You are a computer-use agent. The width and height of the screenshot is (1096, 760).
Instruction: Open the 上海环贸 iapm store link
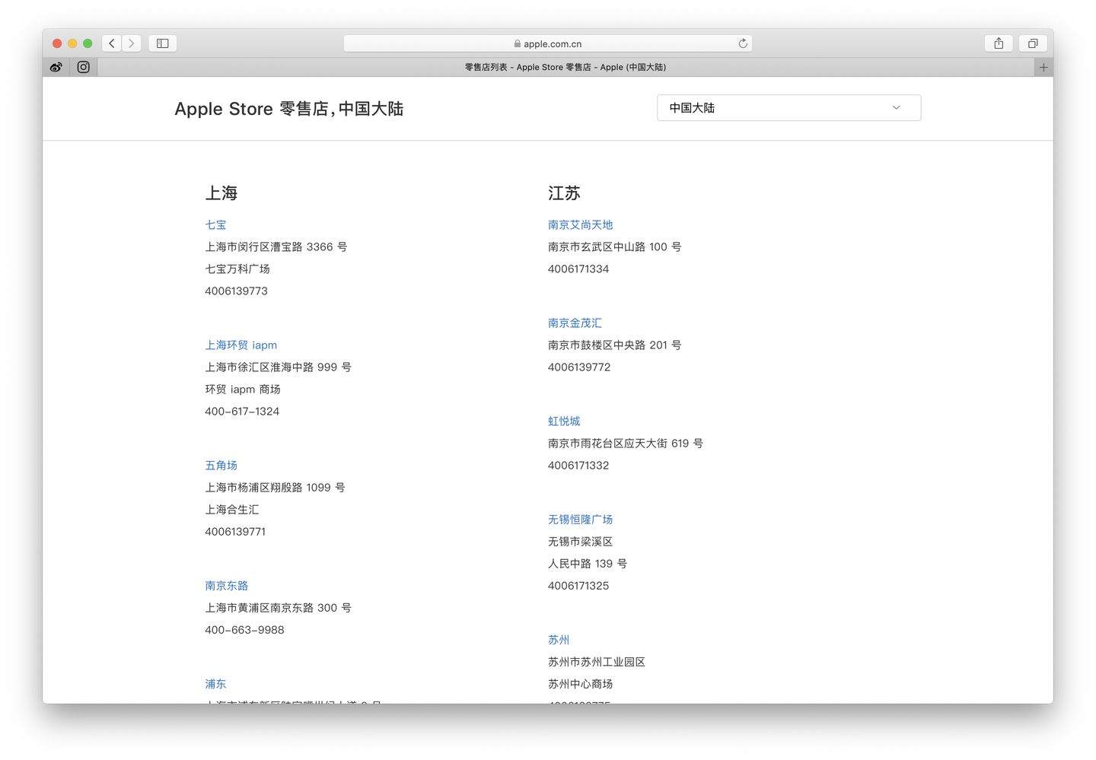(241, 345)
